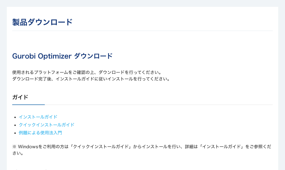Click the bullet before インストールガイド
The width and height of the screenshot is (285, 170).
pos(15,117)
